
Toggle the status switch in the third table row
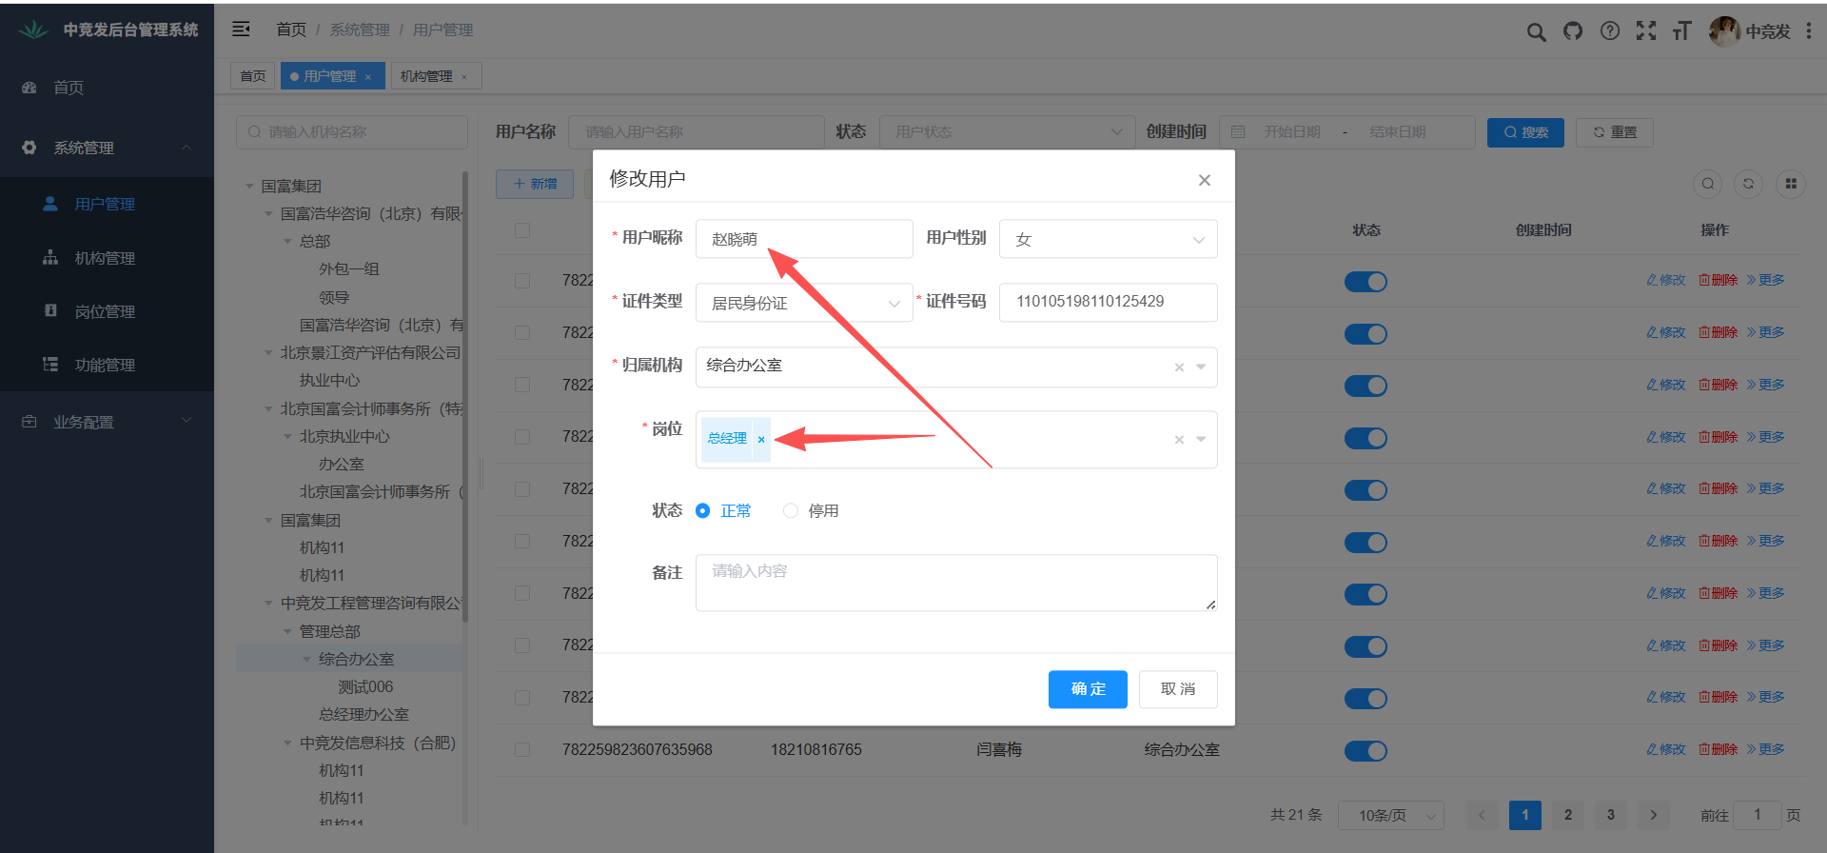click(1365, 386)
